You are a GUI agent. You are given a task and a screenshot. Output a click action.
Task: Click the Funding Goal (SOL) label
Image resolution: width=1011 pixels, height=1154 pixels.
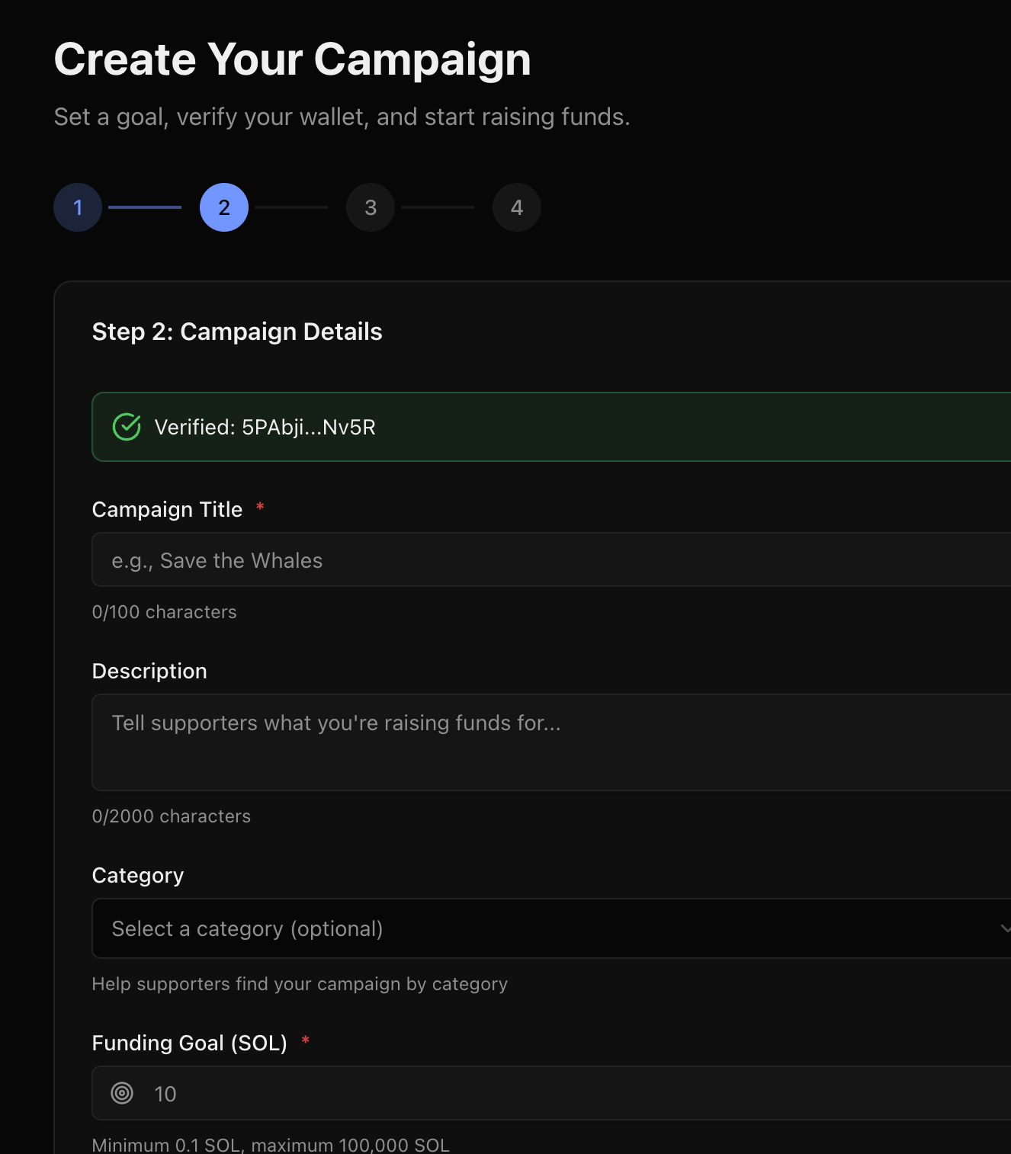pyautogui.click(x=189, y=1043)
